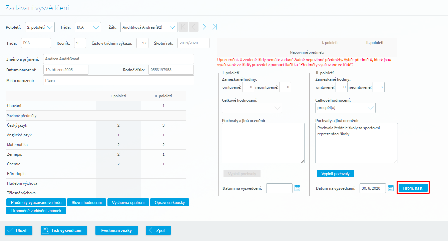Screen dimensions: 448x241
Task: Open Evidenční znaky
Action: pyautogui.click(x=116, y=230)
